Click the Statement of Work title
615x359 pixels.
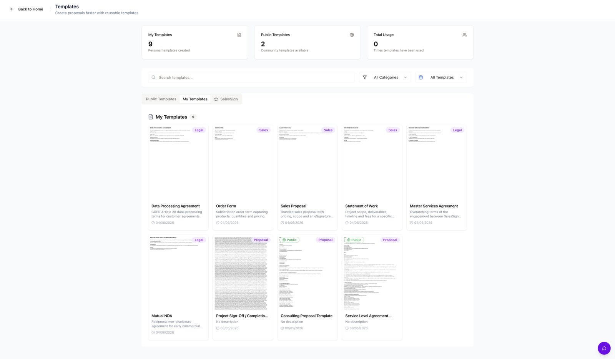(x=361, y=206)
